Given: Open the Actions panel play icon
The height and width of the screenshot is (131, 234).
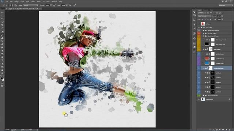Looking at the screenshot, I should [194, 20].
